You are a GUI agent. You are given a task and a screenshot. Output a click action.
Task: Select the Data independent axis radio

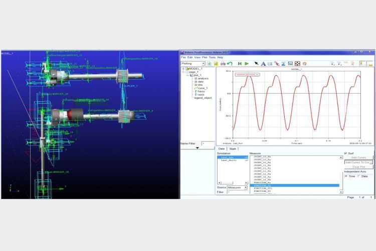coord(359,176)
